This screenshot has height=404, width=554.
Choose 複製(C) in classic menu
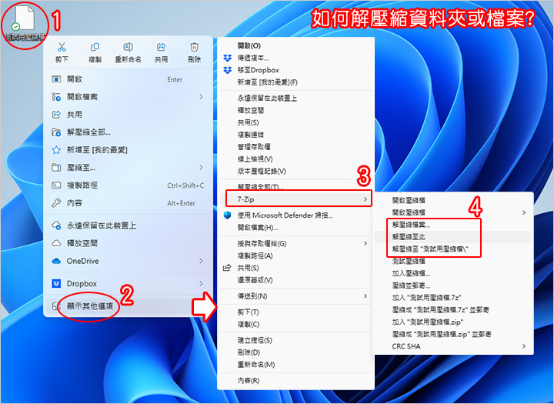coord(249,324)
